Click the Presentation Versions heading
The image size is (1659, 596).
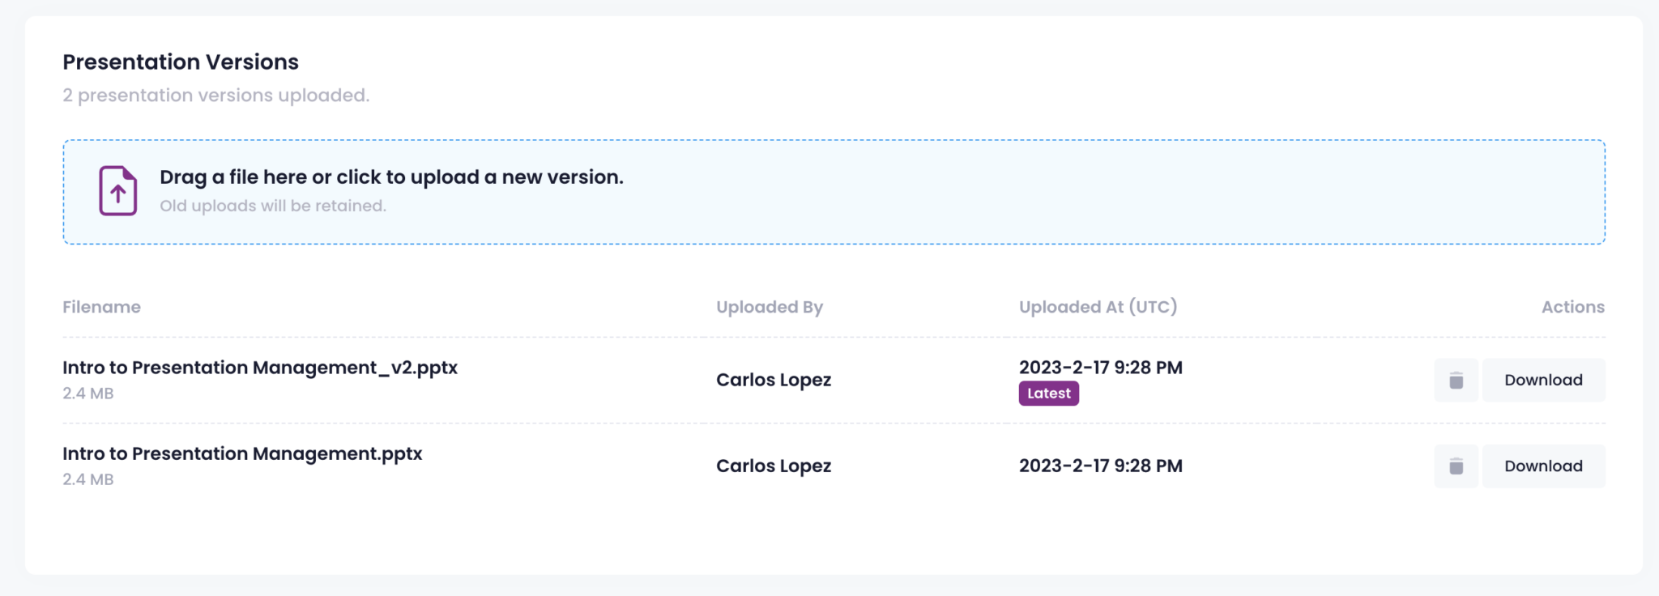[x=181, y=62]
